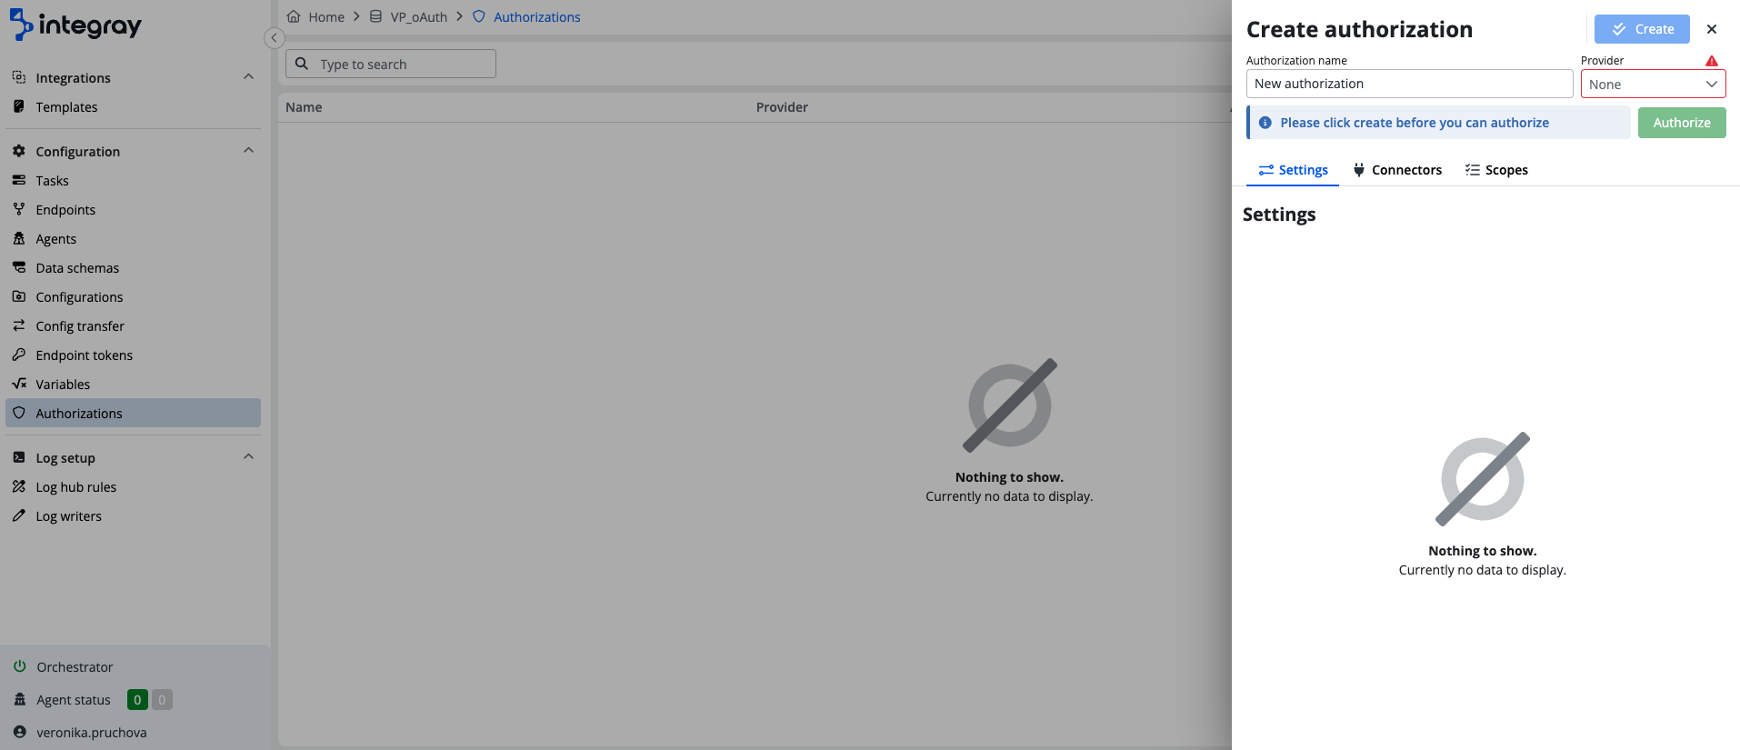
Task: Click the Log writers pencil icon
Action: 19,515
